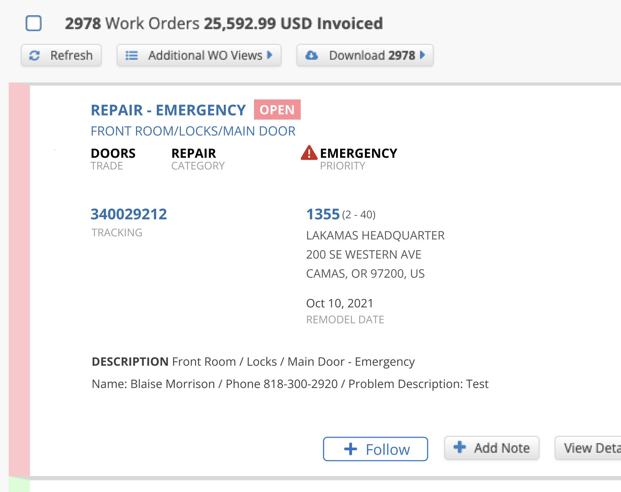The width and height of the screenshot is (621, 492).
Task: Open the REPAIR - EMERGENCY title link
Action: point(168,110)
